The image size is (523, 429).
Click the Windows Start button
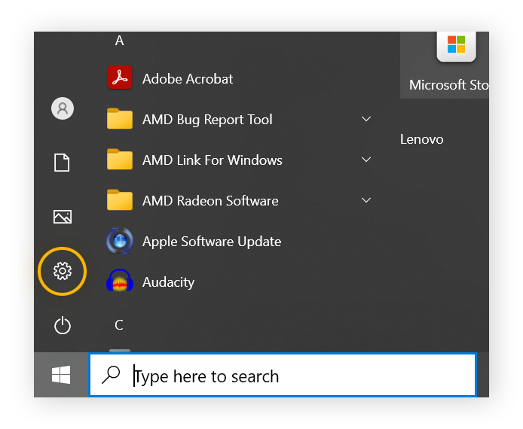62,375
